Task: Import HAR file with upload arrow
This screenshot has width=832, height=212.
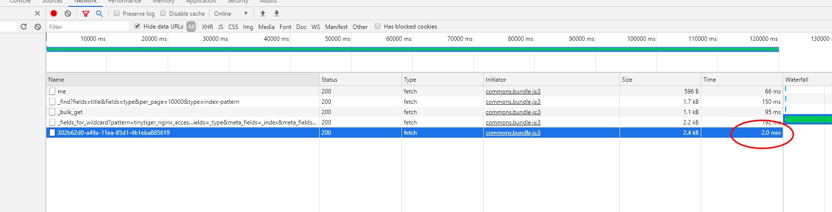Action: point(263,13)
